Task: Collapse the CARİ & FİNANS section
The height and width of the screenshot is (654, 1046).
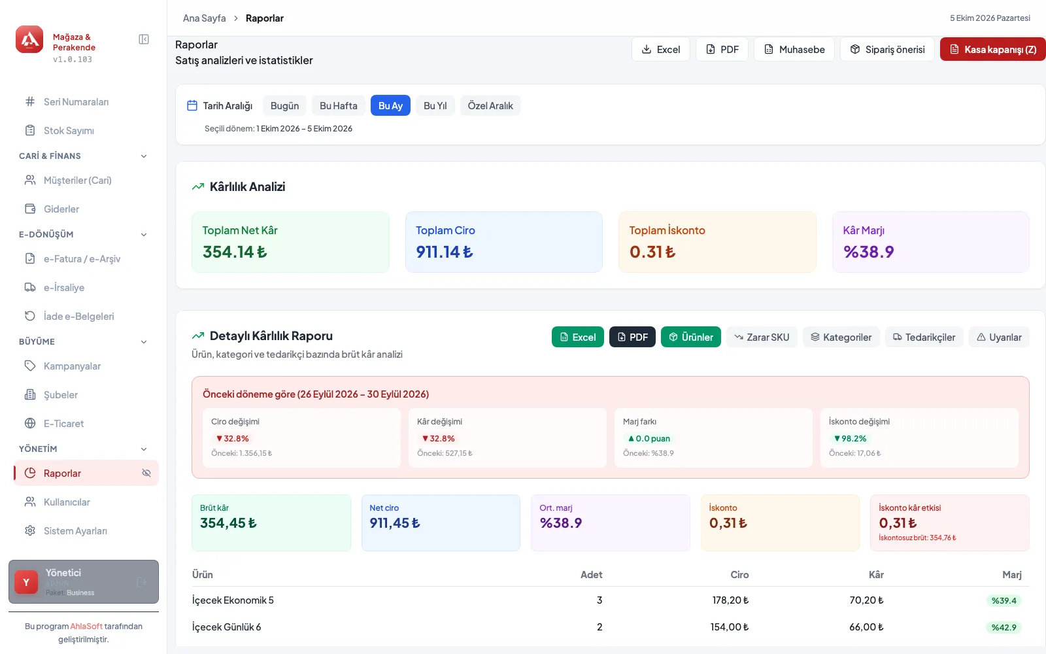Action: pos(144,156)
